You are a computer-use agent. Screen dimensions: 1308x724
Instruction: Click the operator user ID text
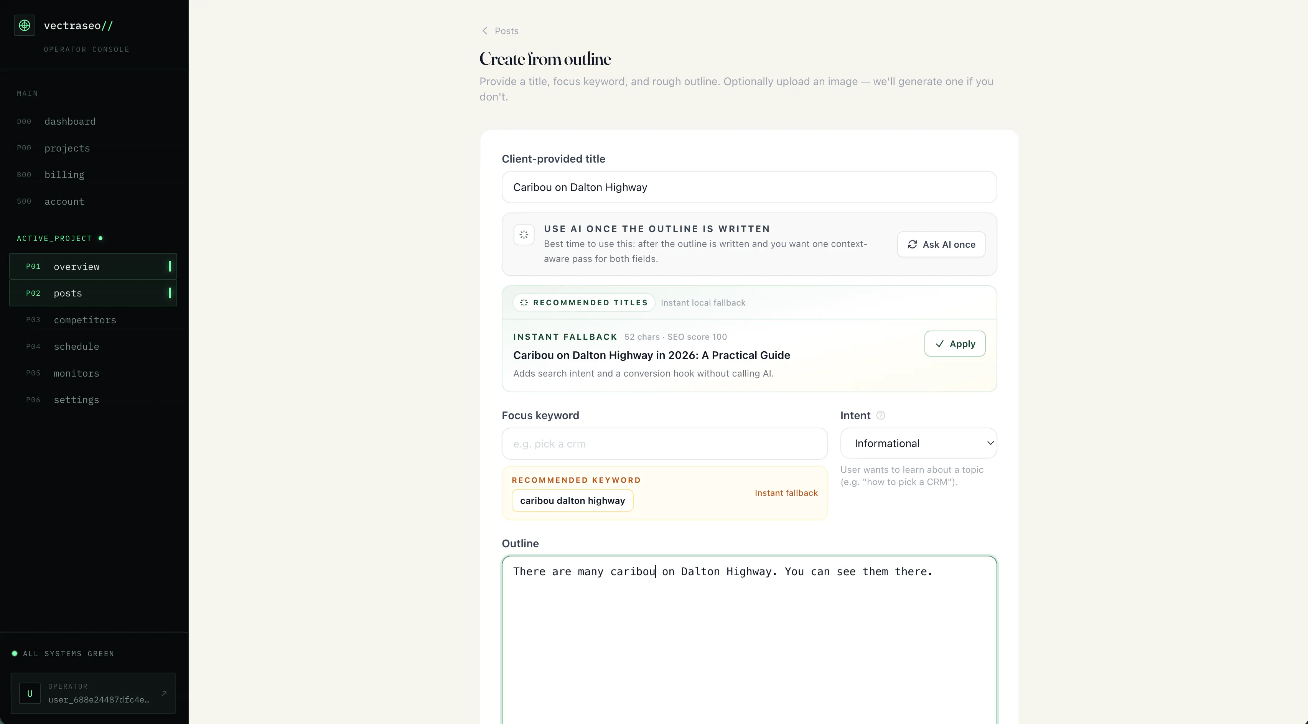pos(99,699)
